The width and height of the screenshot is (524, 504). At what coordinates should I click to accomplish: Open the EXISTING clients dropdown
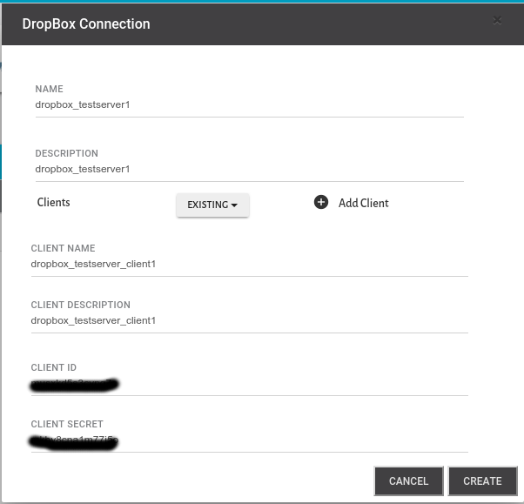pos(212,205)
